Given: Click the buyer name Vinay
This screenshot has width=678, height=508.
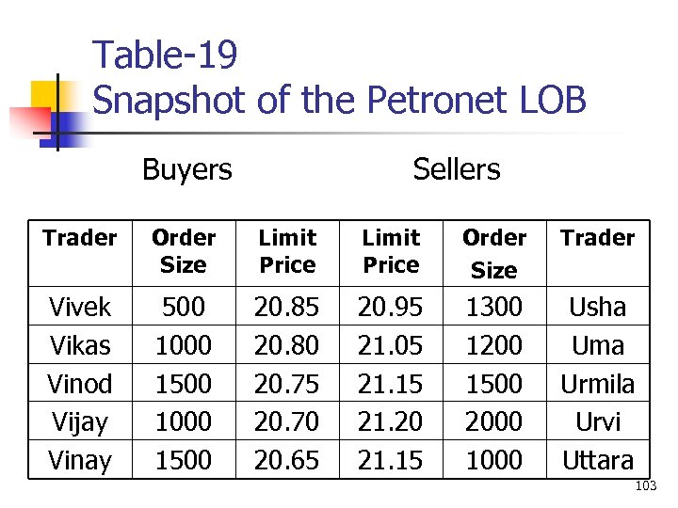Looking at the screenshot, I should [80, 460].
